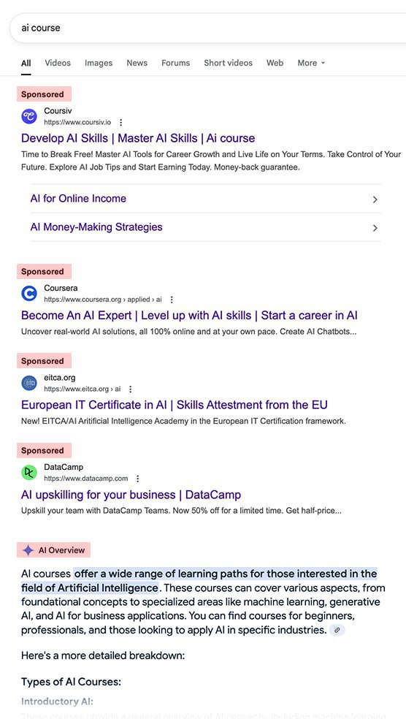406x719 pixels.
Task: Click the Coursera logo icon
Action: (x=29, y=294)
